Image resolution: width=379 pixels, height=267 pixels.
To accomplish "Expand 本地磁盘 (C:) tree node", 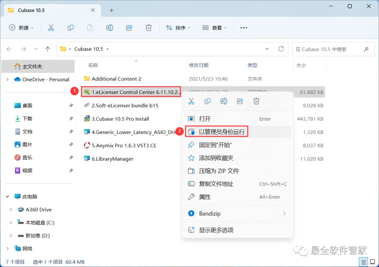I will tap(11, 223).
